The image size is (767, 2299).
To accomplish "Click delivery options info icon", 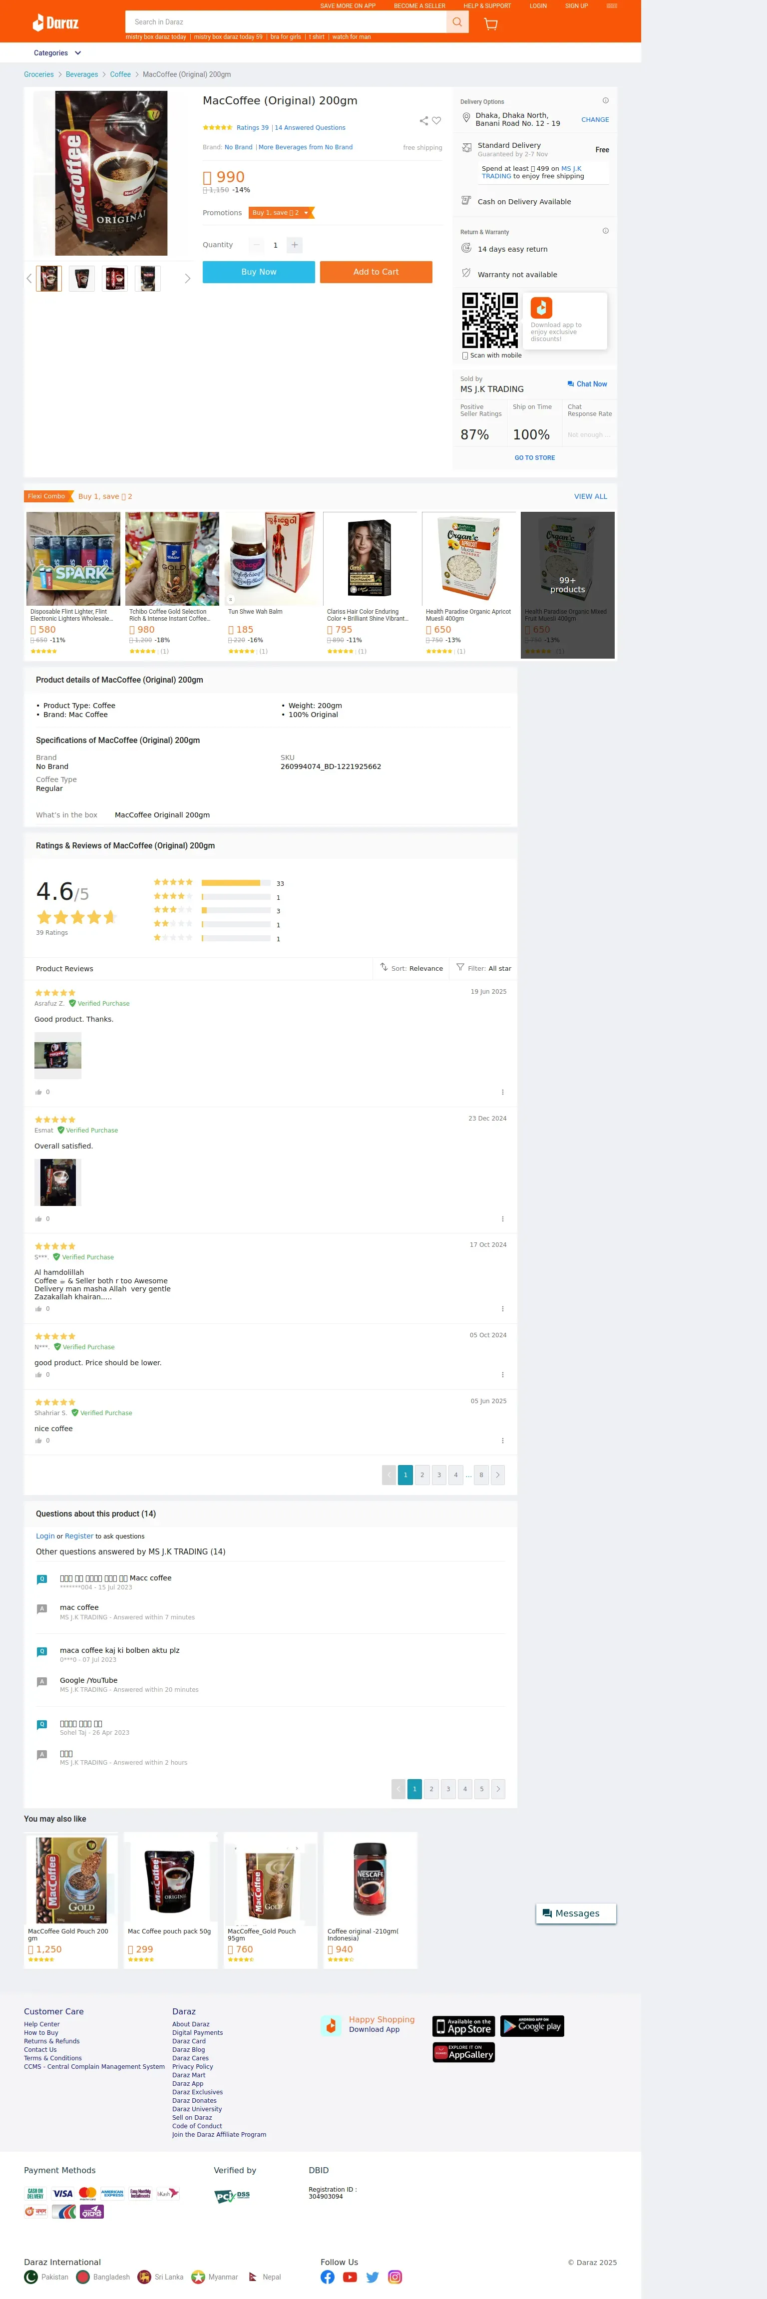I will [605, 101].
